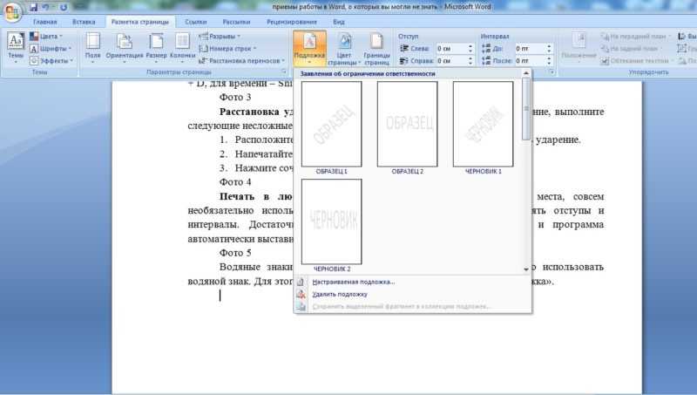The height and width of the screenshot is (395, 697).
Task: Click the watermark gallery scroll-down arrow
Action: click(x=526, y=269)
